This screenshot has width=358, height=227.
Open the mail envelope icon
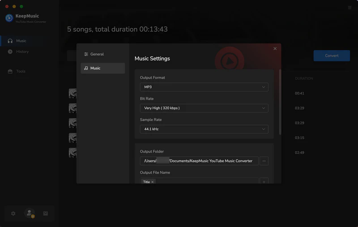(46, 214)
